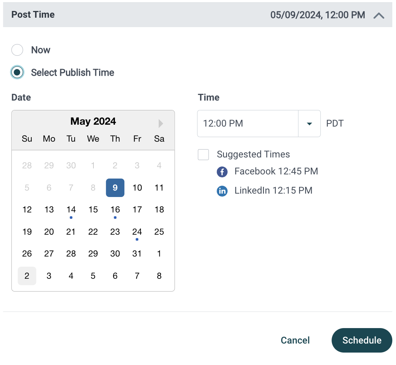Pick Facebook 12:45 PM suggested time

pyautogui.click(x=276, y=171)
